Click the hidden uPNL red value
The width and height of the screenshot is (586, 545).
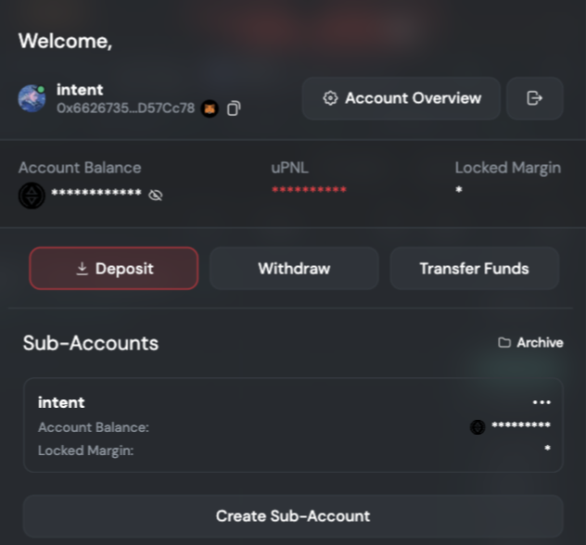(x=309, y=190)
